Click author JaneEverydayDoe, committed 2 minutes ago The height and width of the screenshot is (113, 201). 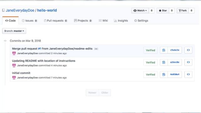[x=27, y=53]
